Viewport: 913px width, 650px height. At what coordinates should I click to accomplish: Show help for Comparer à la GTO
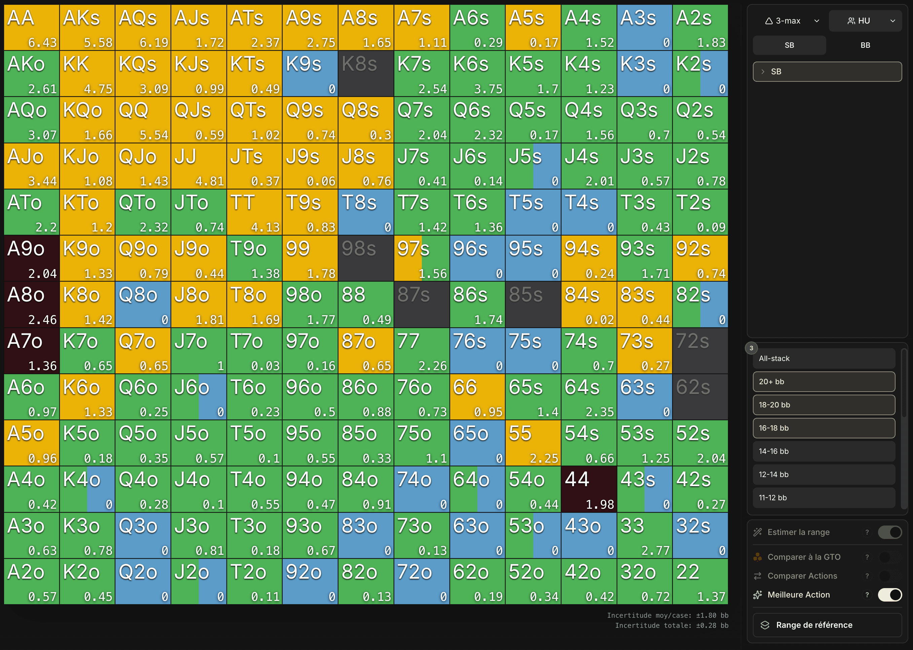[867, 557]
